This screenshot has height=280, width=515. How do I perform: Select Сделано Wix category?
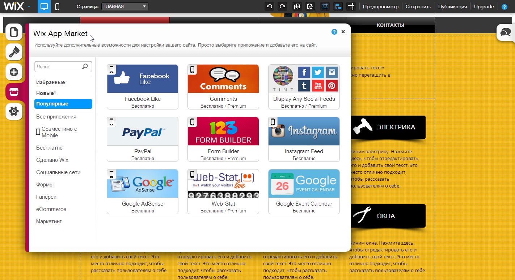tap(52, 160)
